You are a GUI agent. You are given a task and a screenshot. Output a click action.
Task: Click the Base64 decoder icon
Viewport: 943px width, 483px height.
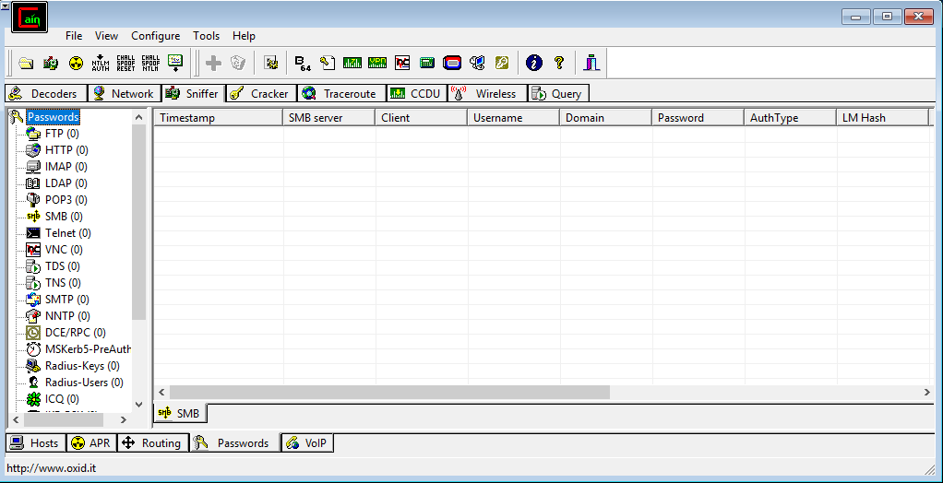point(302,63)
